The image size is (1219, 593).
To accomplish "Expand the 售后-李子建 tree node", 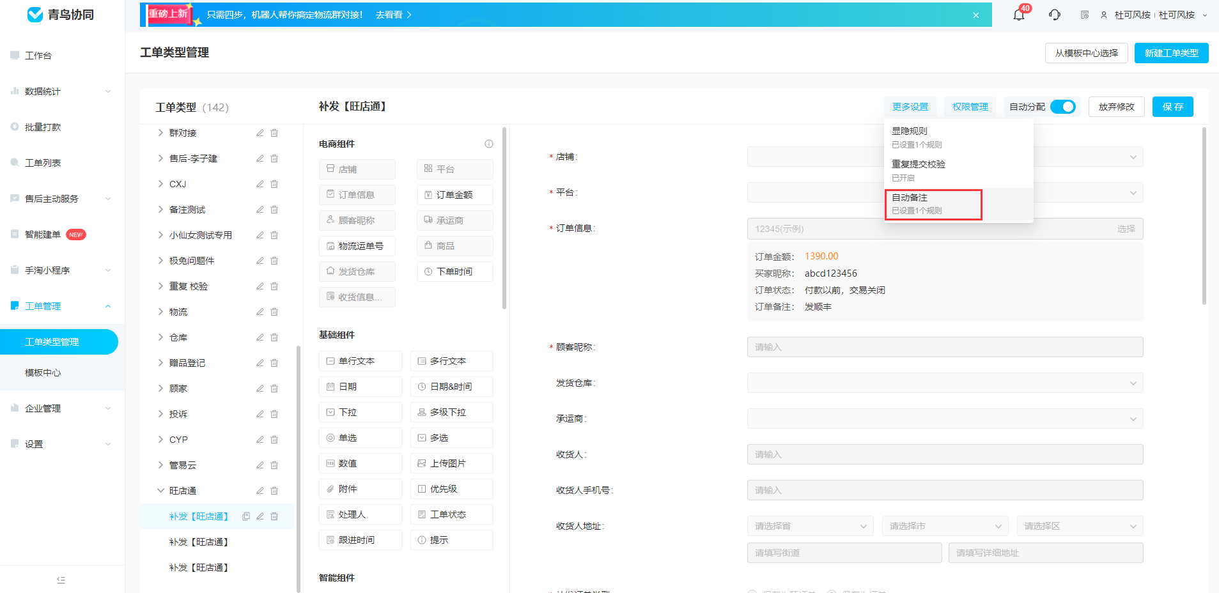I will point(160,158).
